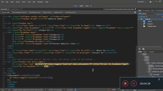Pause the screen recording
This screenshot has height=91, width=163.
tap(134, 83)
